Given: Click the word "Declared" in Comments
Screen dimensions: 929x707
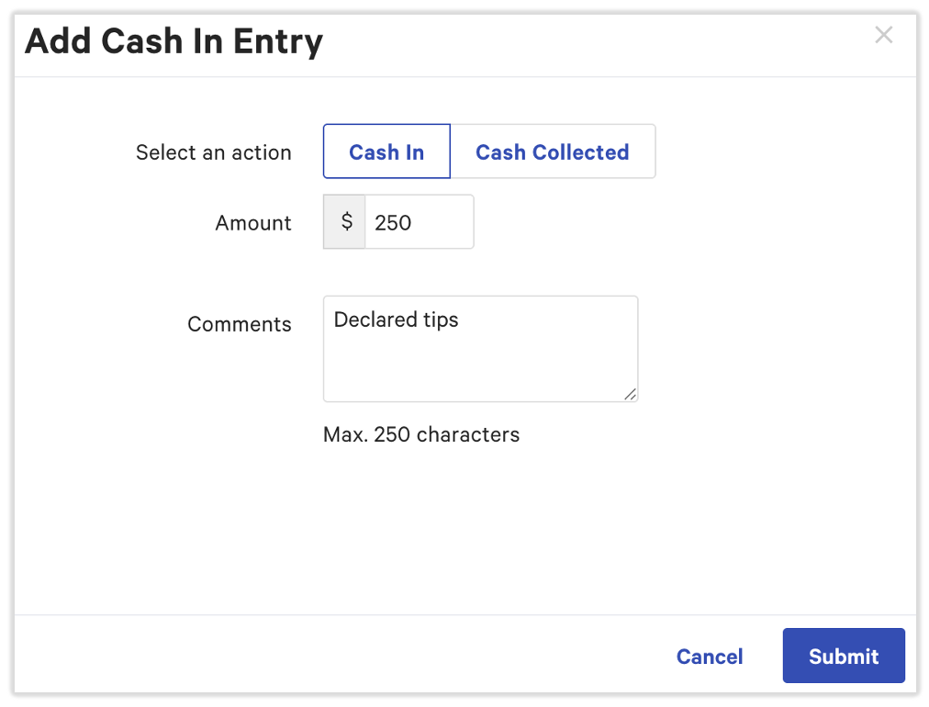Looking at the screenshot, I should 373,320.
